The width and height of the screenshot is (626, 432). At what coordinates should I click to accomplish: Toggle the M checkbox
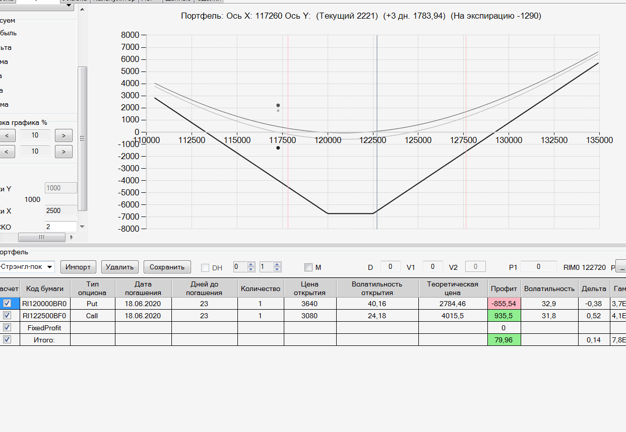308,267
